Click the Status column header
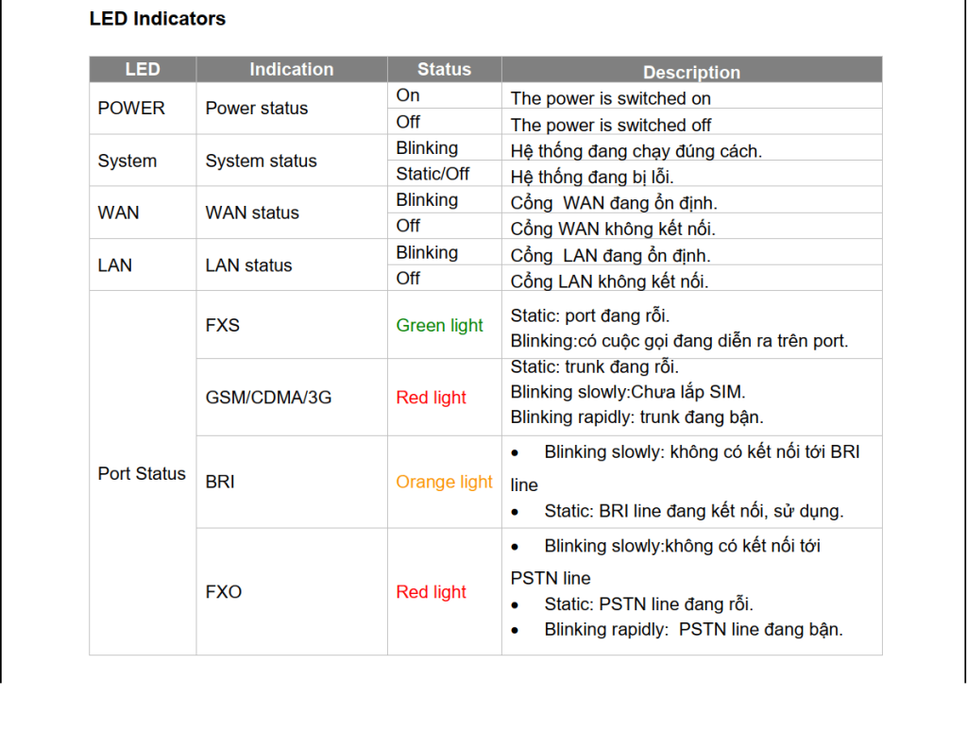The width and height of the screenshot is (967, 731). coord(444,69)
